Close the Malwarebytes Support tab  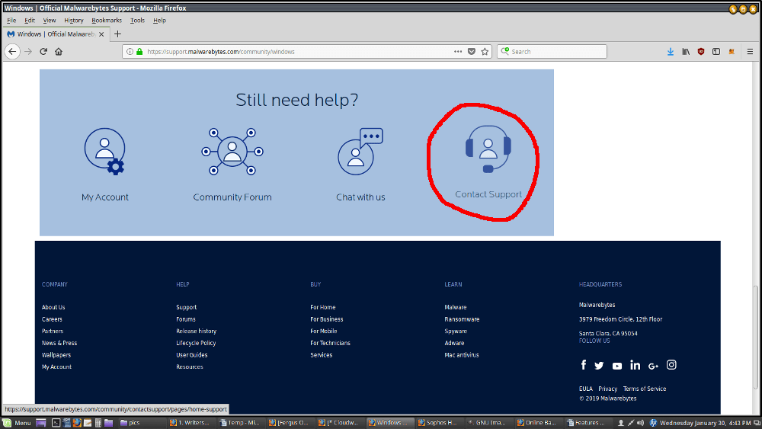click(101, 34)
